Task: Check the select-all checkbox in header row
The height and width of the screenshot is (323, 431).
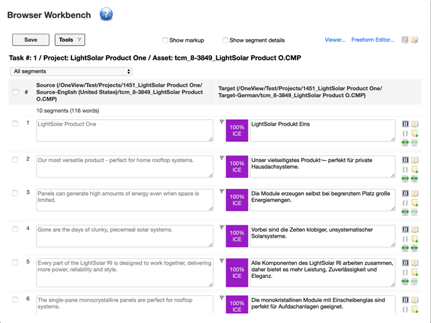Action: (x=15, y=92)
